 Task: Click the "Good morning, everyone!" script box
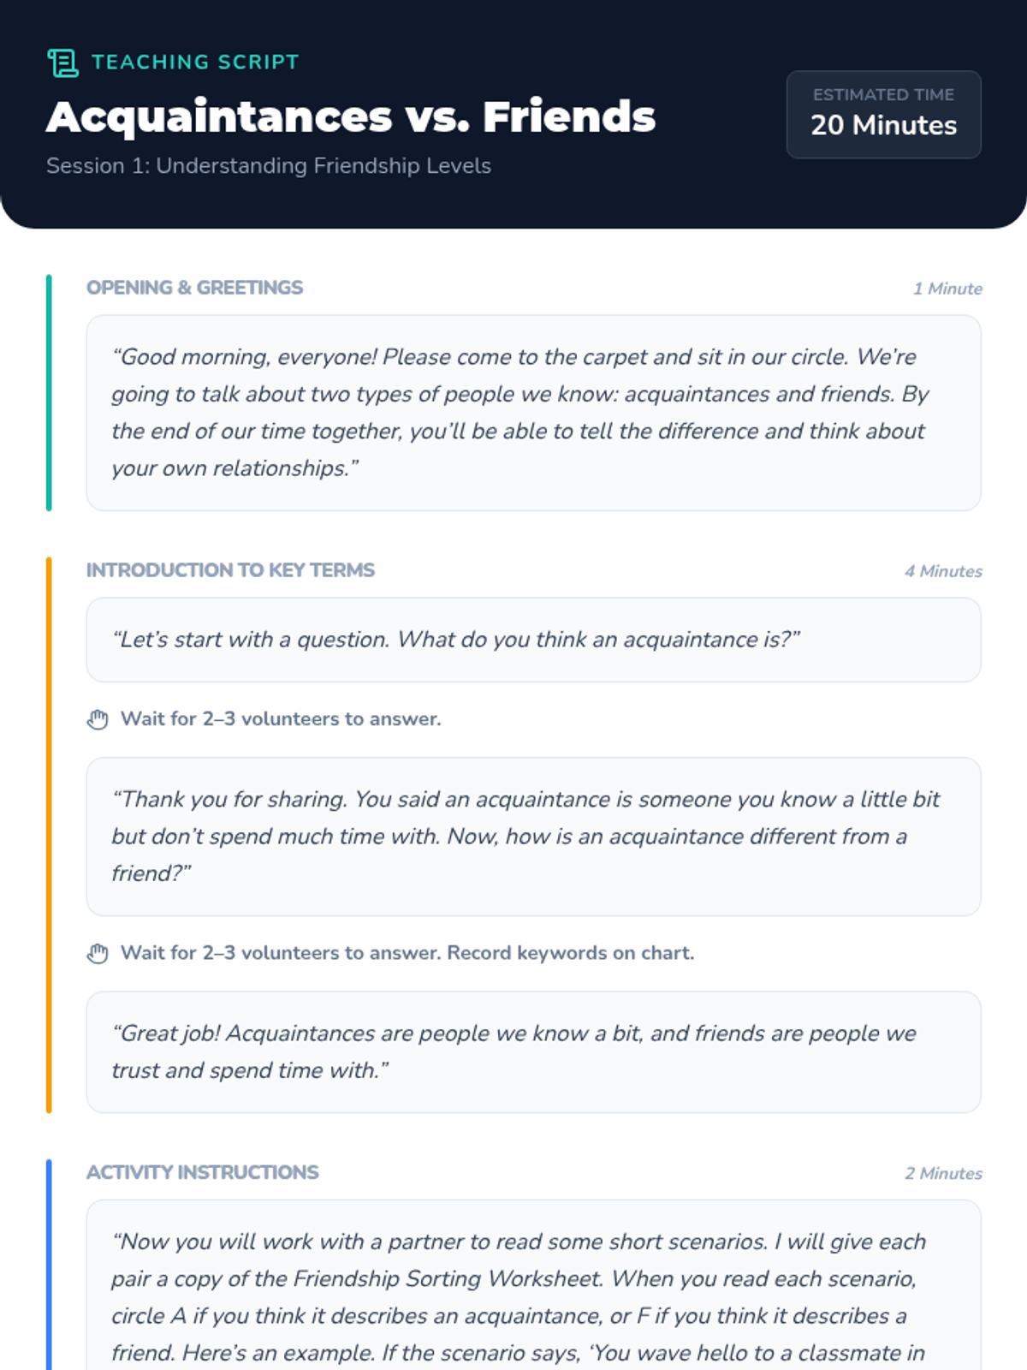click(533, 413)
